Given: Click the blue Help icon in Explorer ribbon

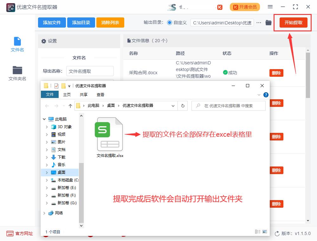Looking at the screenshot, I should point(266,94).
